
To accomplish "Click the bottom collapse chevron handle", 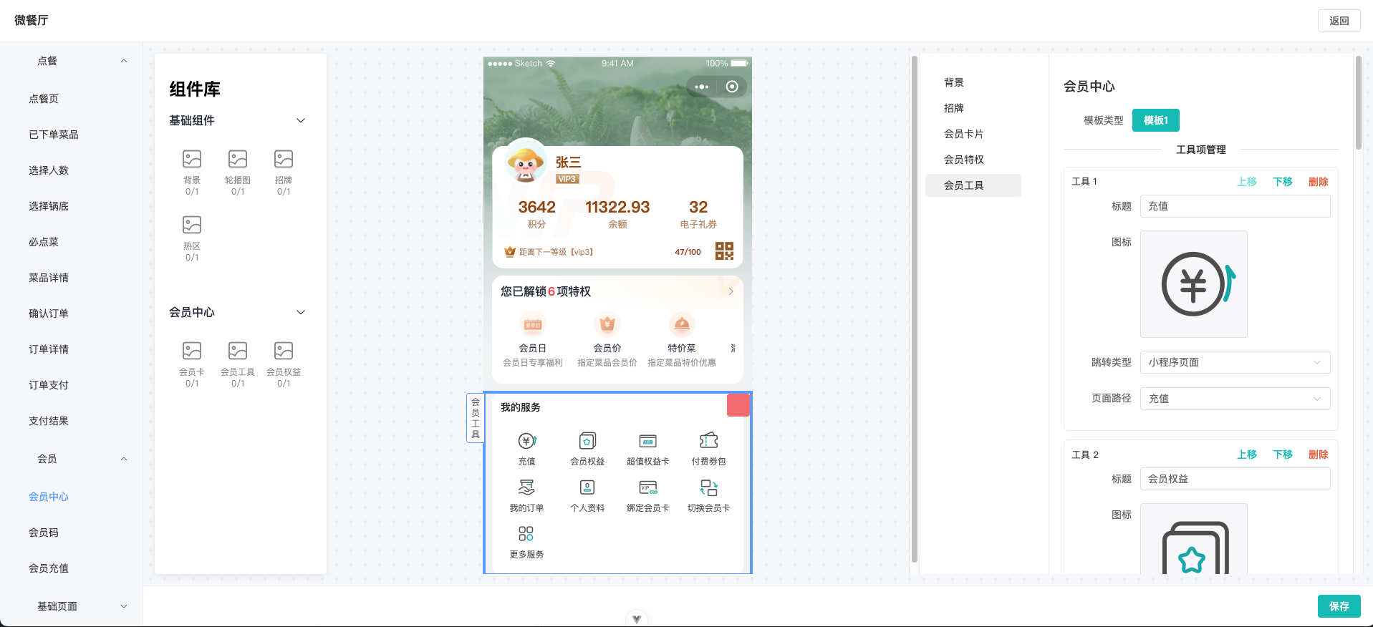I will pos(637,619).
